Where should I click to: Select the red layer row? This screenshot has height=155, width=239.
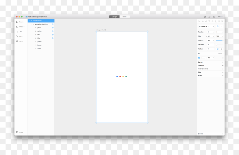point(41,35)
